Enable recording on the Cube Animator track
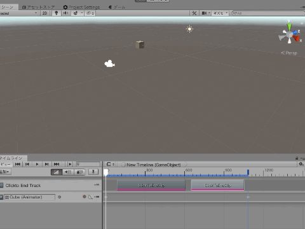 click(x=85, y=197)
